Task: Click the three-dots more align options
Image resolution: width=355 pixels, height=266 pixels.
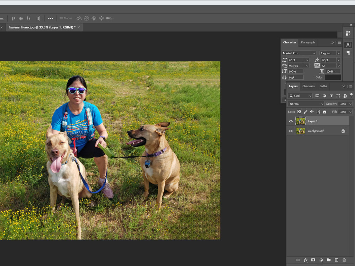Action: (x=51, y=18)
